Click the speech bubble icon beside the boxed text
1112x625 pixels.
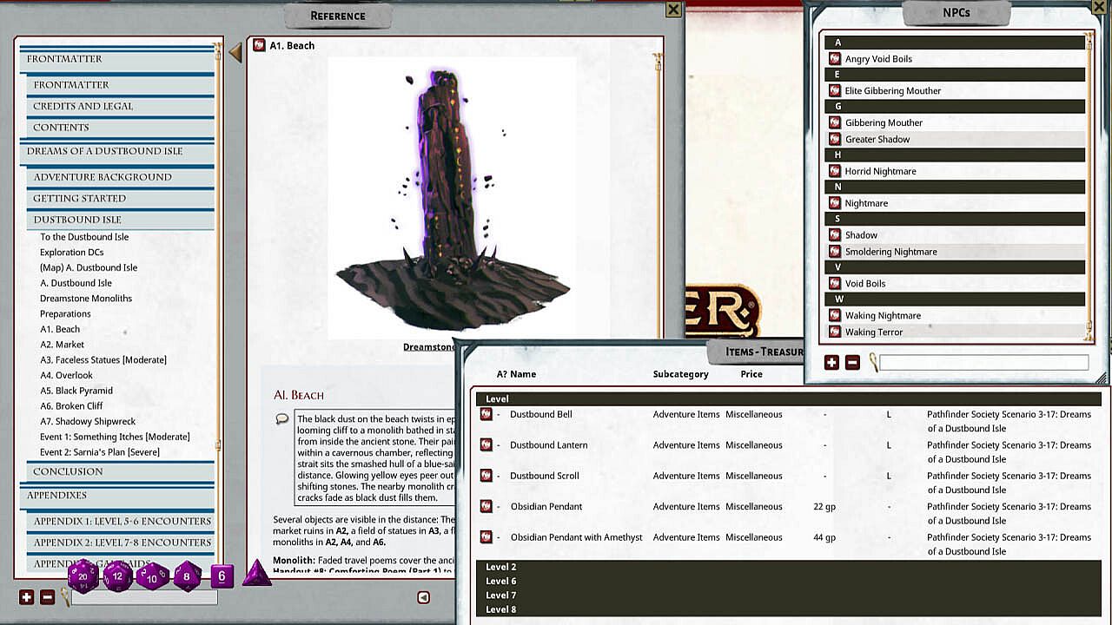click(x=282, y=418)
